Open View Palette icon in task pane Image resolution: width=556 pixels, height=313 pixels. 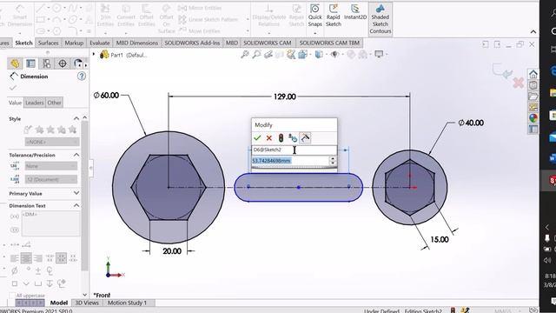click(x=533, y=107)
